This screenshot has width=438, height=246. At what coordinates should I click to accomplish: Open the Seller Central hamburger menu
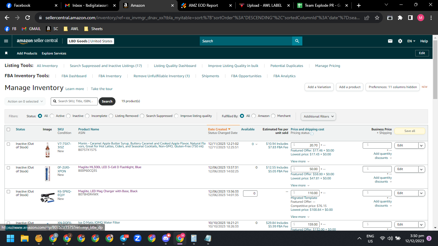click(6, 41)
